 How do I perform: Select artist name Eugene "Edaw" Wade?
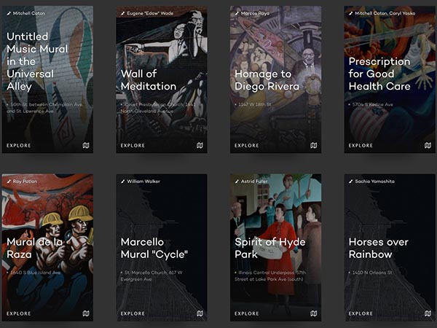pyautogui.click(x=150, y=13)
